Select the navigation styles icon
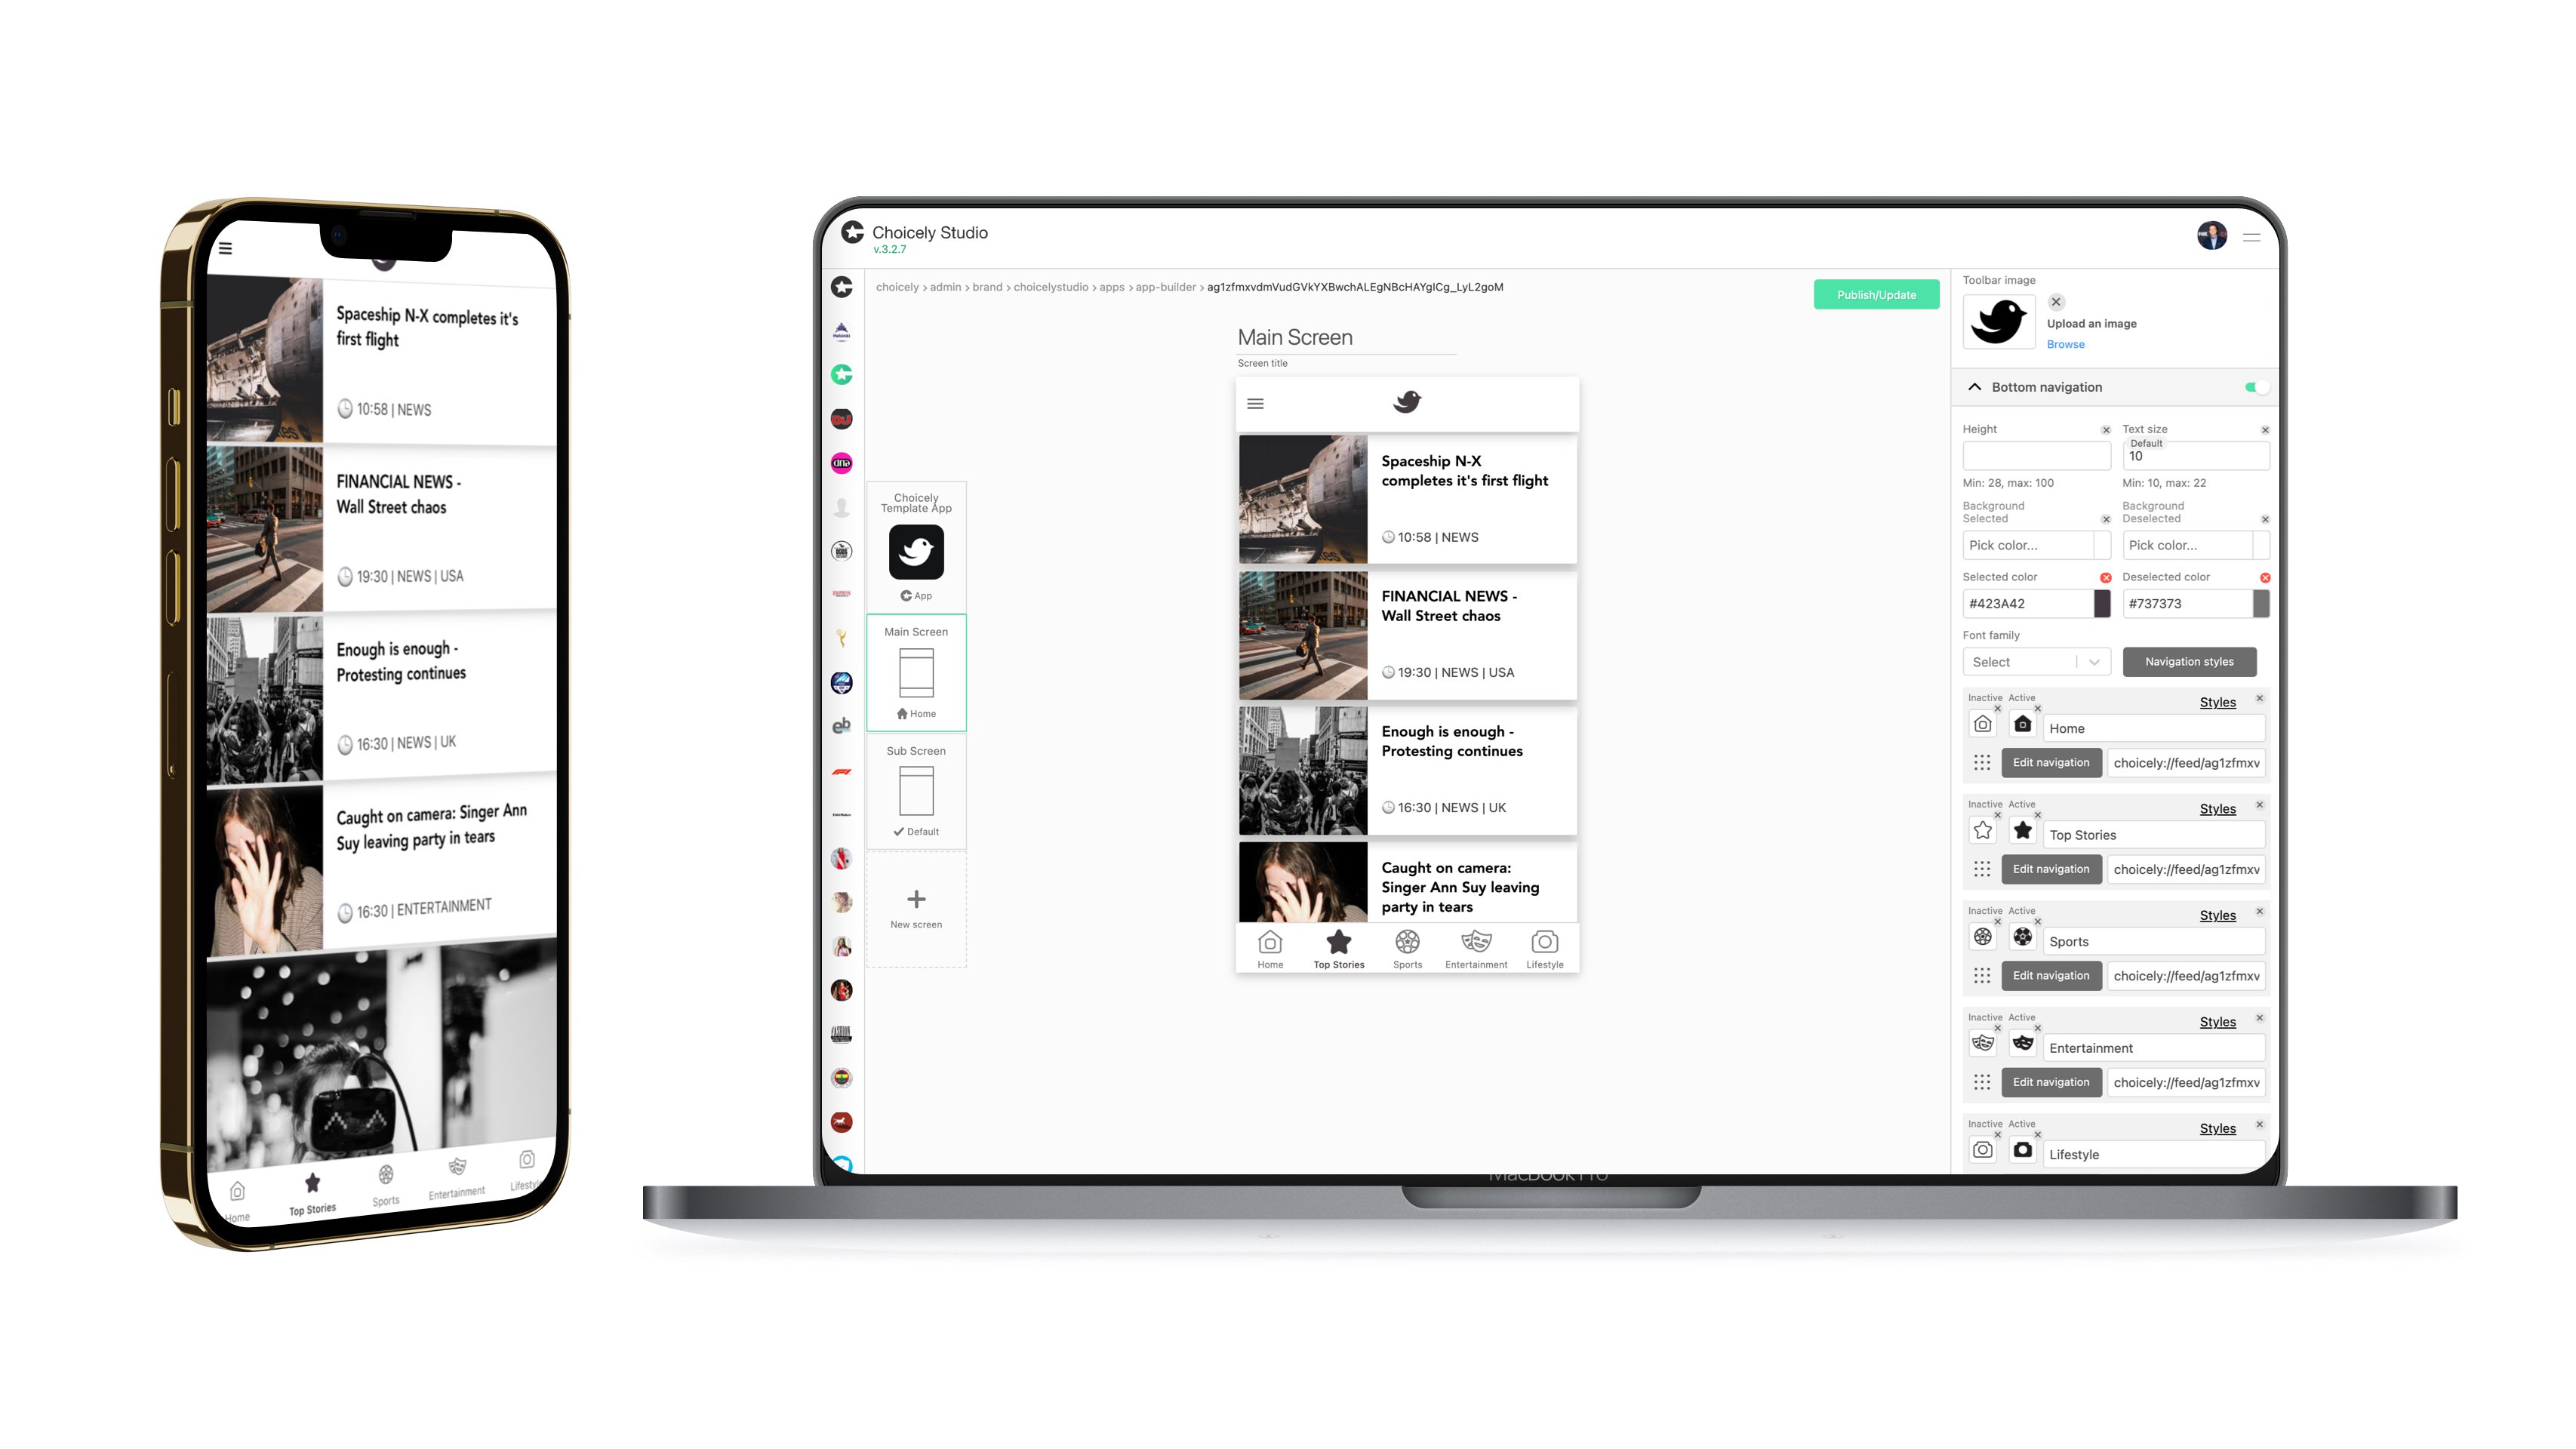This screenshot has height=1449, width=2576. 2189,660
